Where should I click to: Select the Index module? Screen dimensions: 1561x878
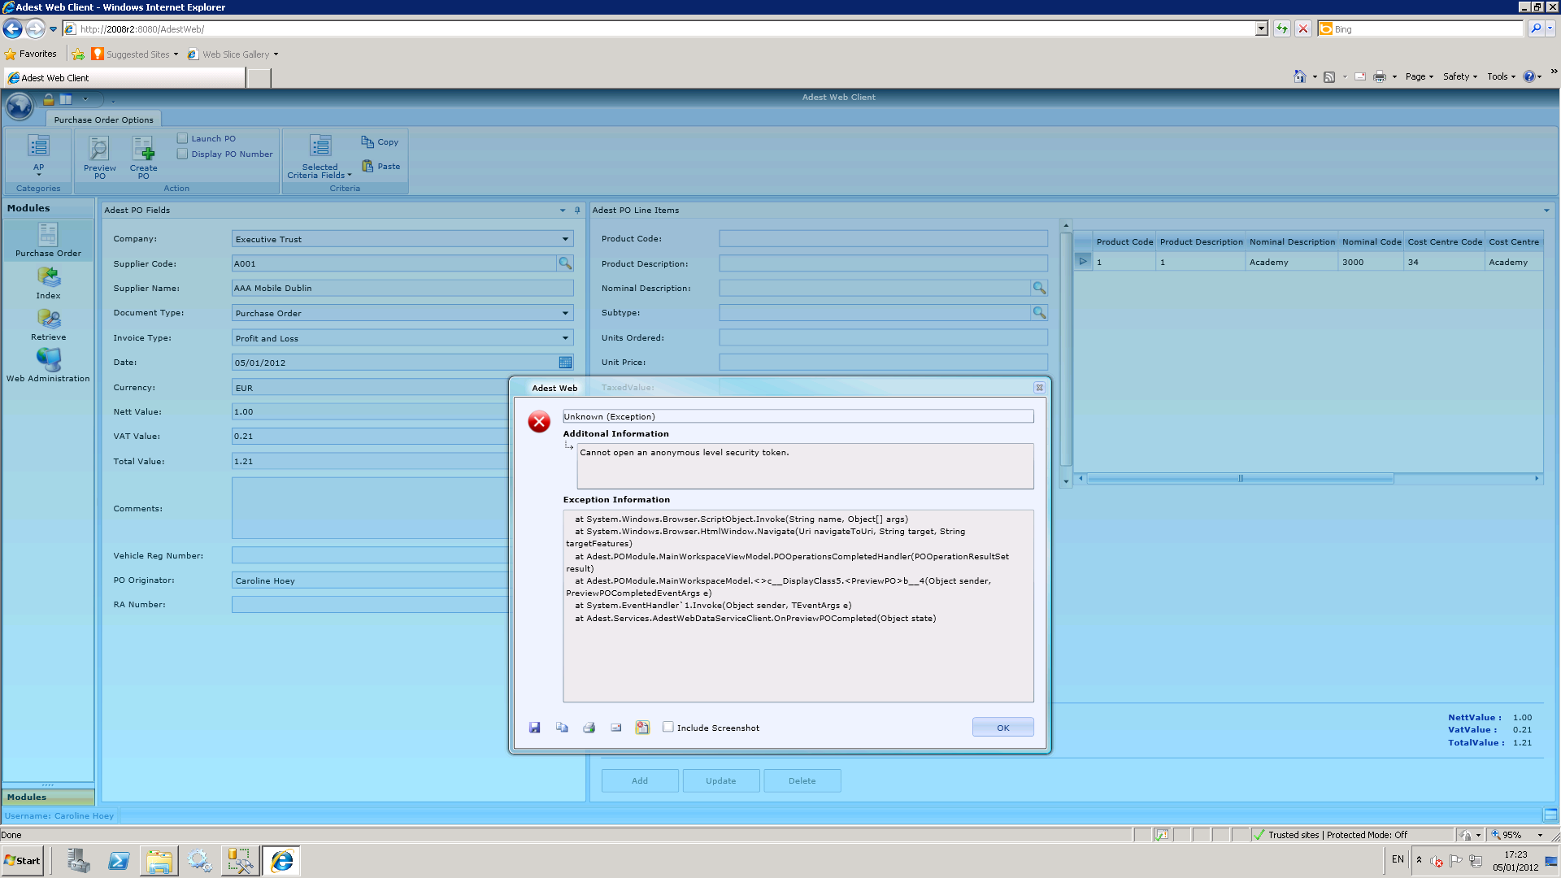click(x=48, y=282)
